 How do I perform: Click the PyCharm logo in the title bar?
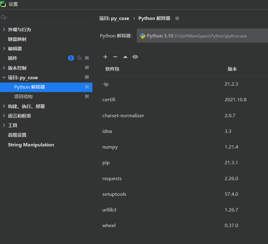point(3,4)
